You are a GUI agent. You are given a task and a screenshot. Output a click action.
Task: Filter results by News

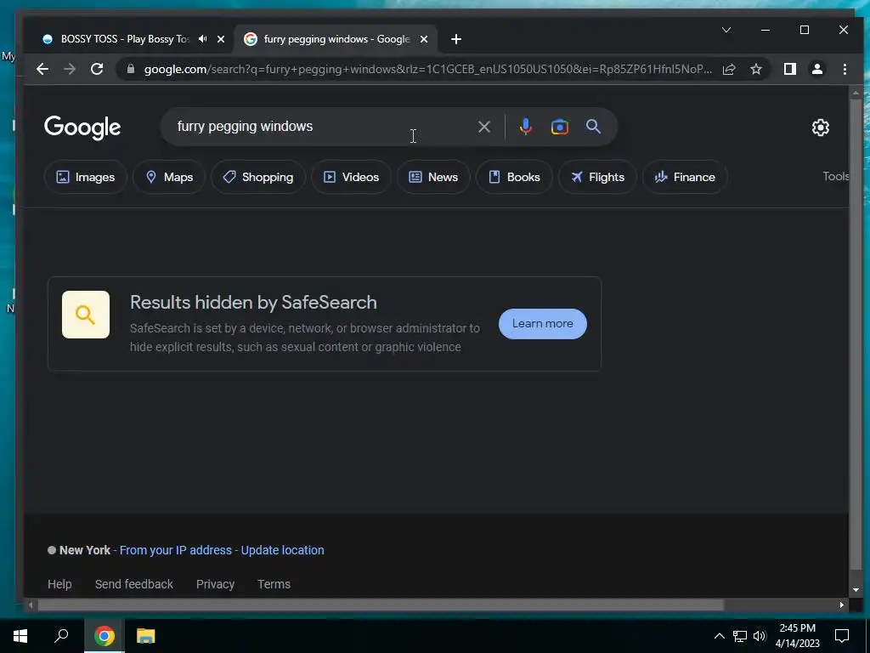click(x=433, y=177)
